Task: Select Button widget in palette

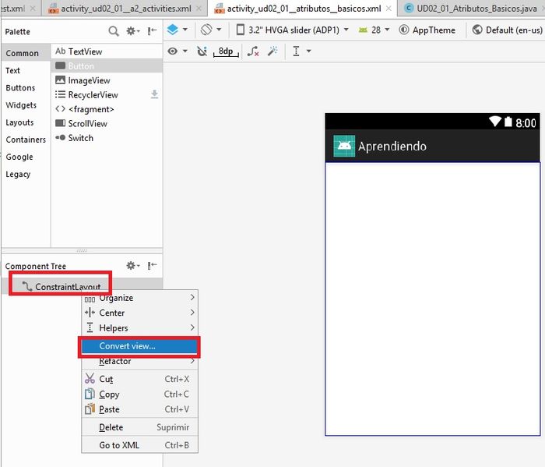Action: coord(107,65)
